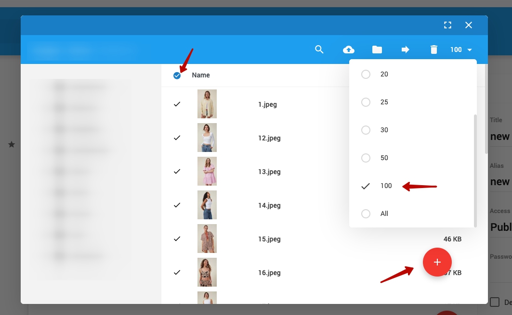Viewport: 512px width, 315px height.
Task: Select the 20 items per page radio
Action: (x=366, y=75)
